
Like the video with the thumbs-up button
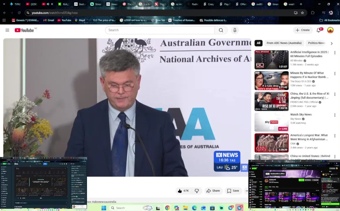click(183, 191)
